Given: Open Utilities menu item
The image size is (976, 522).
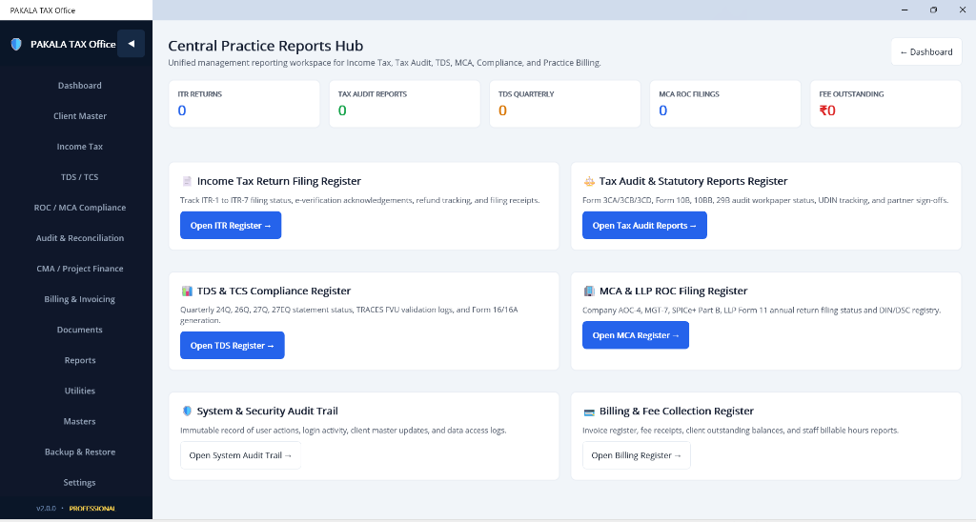Looking at the screenshot, I should coord(80,391).
